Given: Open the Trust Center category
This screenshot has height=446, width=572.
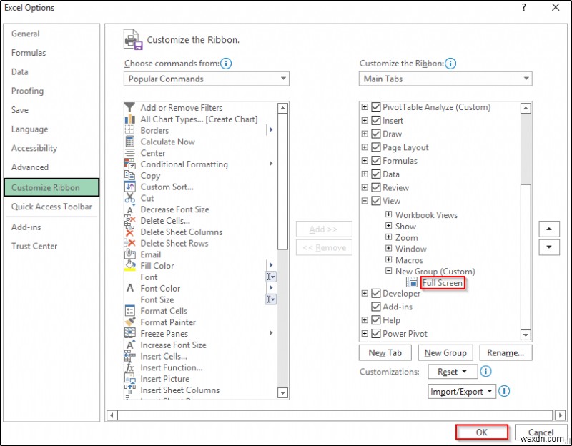Looking at the screenshot, I should (x=34, y=246).
